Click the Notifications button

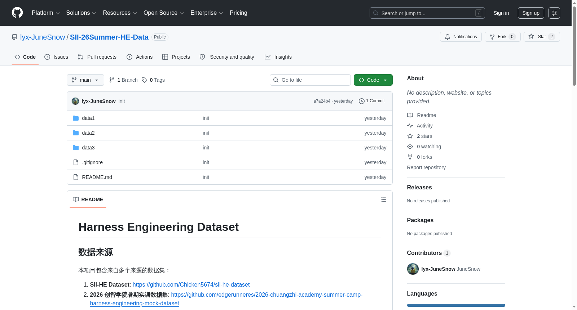pos(461,37)
